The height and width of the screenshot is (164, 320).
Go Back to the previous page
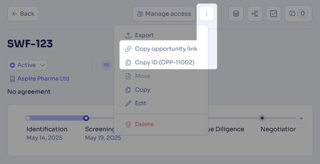click(23, 14)
